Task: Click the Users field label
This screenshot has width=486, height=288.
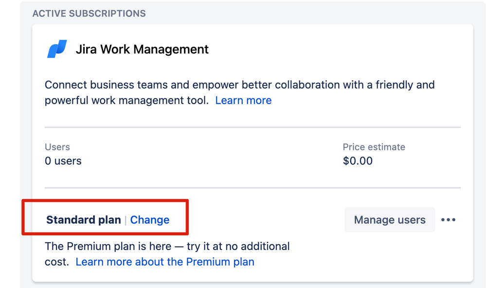Action: pyautogui.click(x=57, y=147)
